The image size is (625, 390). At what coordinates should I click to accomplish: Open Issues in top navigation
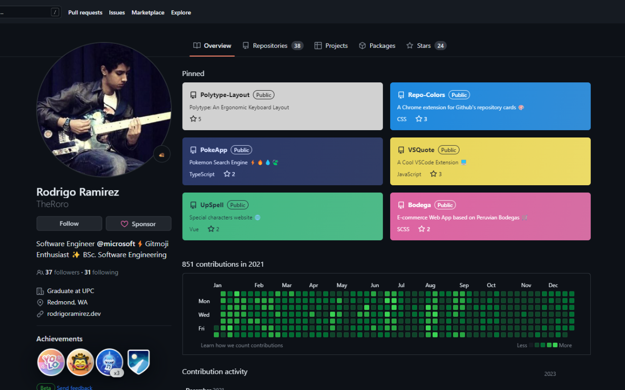[x=117, y=13]
